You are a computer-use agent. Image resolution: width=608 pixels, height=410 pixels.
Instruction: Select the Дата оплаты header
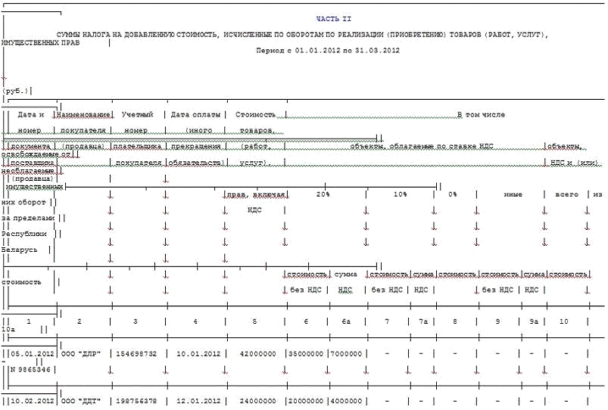[195, 115]
